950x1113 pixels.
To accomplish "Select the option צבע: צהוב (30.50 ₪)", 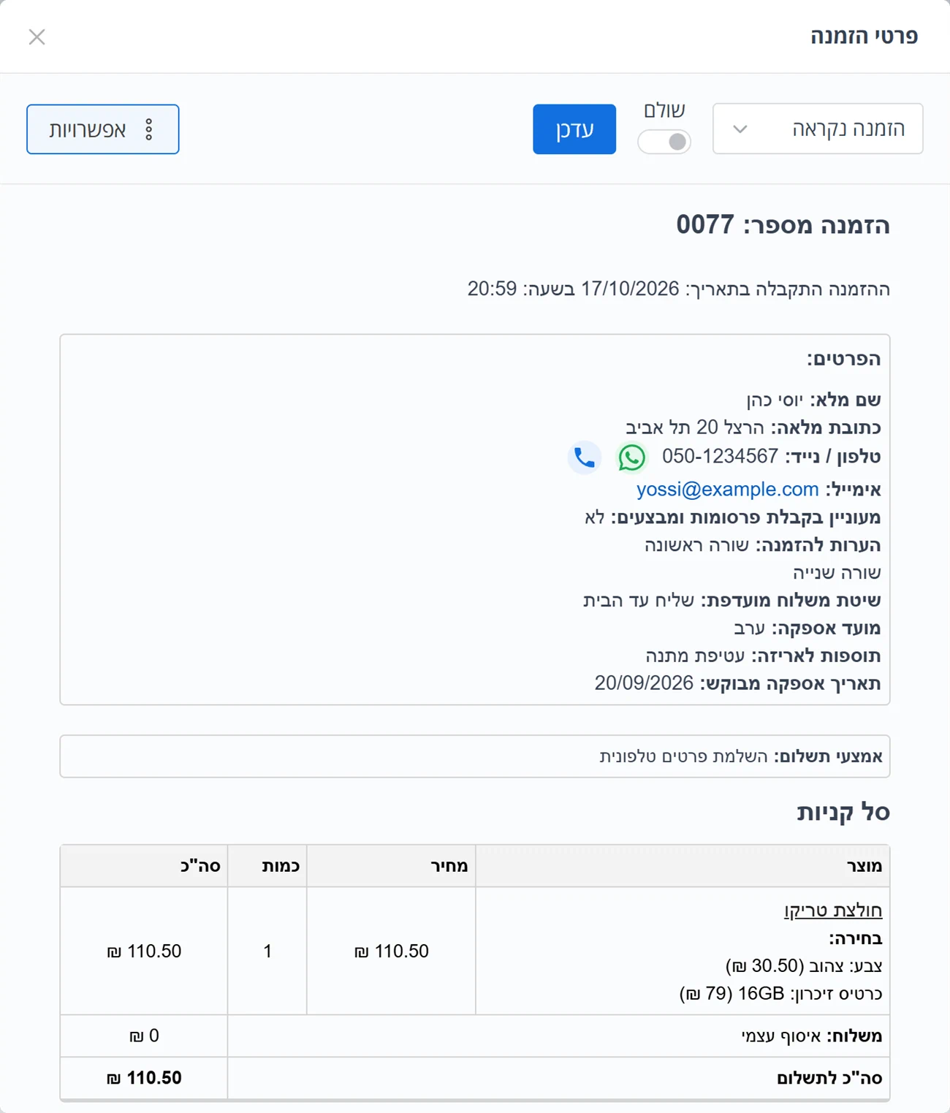I will point(804,966).
